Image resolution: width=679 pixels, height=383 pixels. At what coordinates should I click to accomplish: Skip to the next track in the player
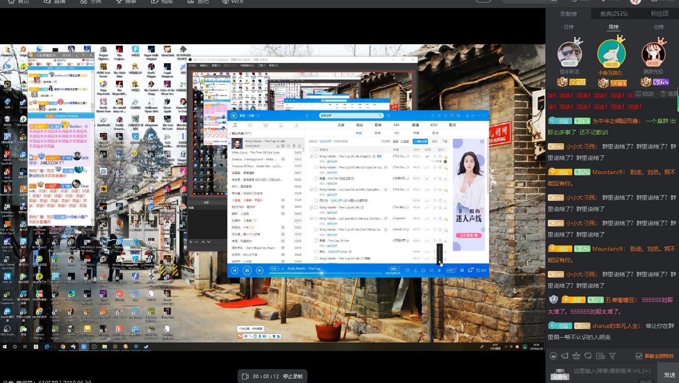point(259,270)
